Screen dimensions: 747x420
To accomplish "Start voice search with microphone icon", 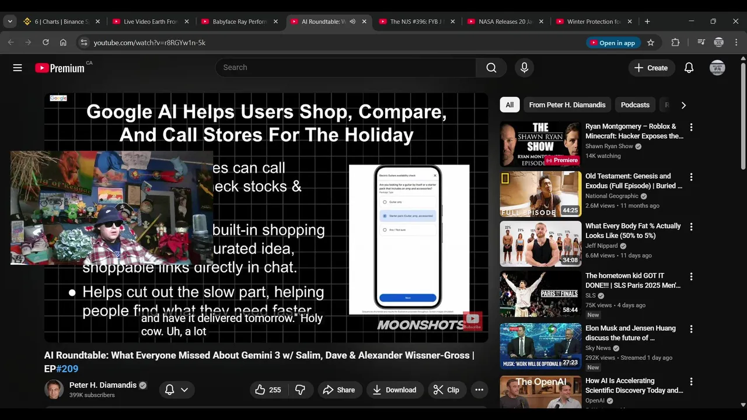I will tap(524, 68).
